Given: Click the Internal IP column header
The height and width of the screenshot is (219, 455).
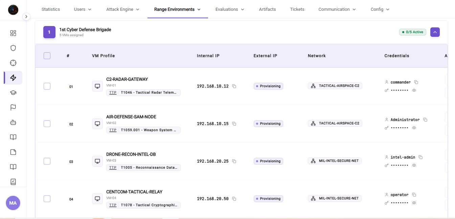Looking at the screenshot, I should click(208, 56).
